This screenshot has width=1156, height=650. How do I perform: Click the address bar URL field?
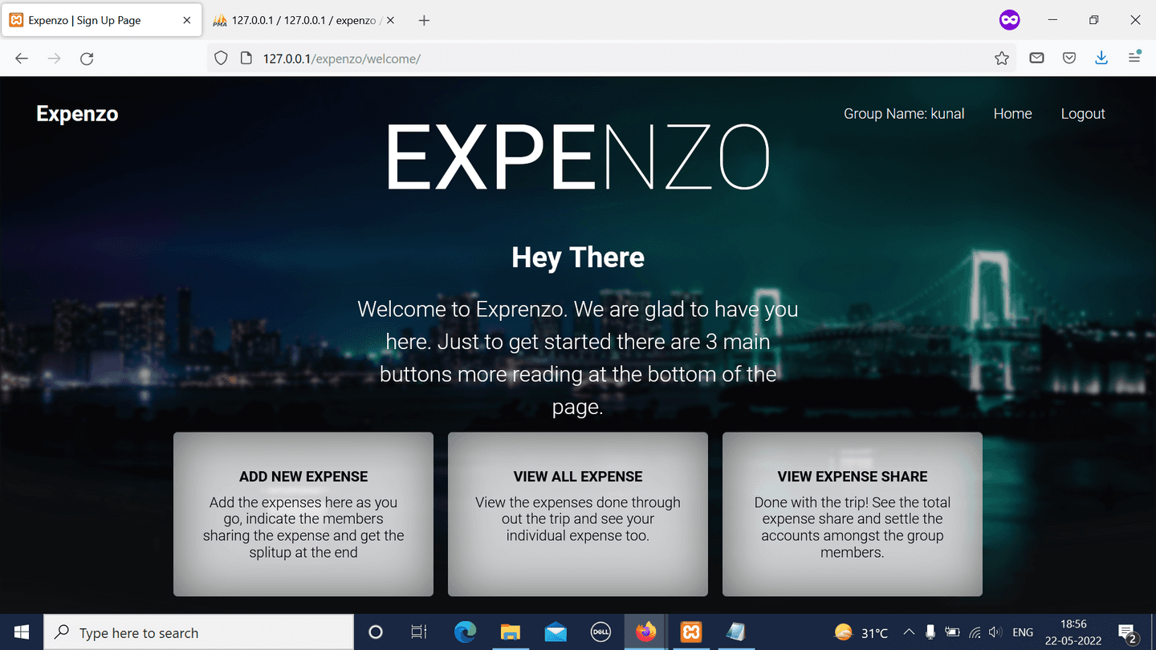point(610,59)
